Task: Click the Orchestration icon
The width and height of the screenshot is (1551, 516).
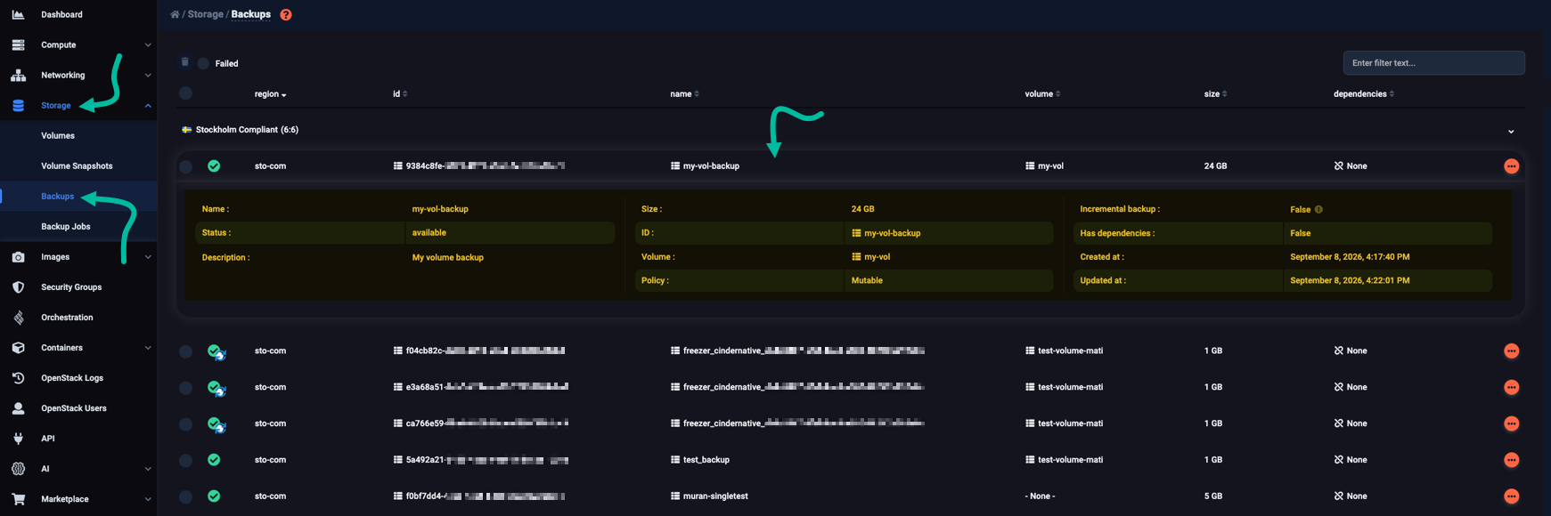Action: 18,318
